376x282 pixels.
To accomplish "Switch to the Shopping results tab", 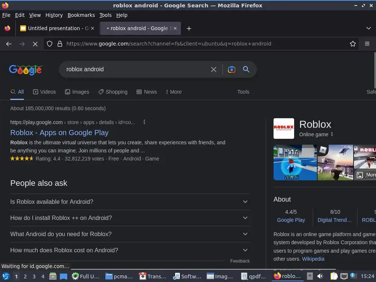I will click(113, 92).
